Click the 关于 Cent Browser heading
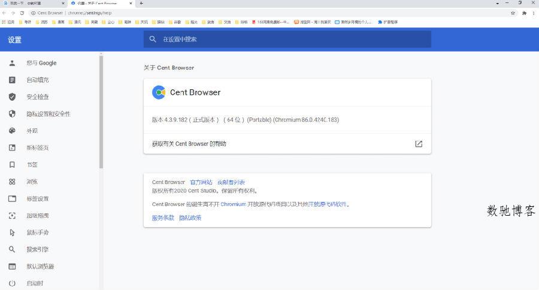This screenshot has height=290, width=539. tap(169, 68)
